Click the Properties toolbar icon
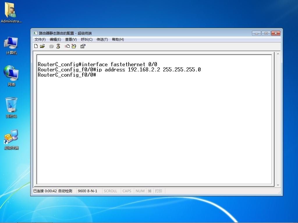 coord(83,46)
